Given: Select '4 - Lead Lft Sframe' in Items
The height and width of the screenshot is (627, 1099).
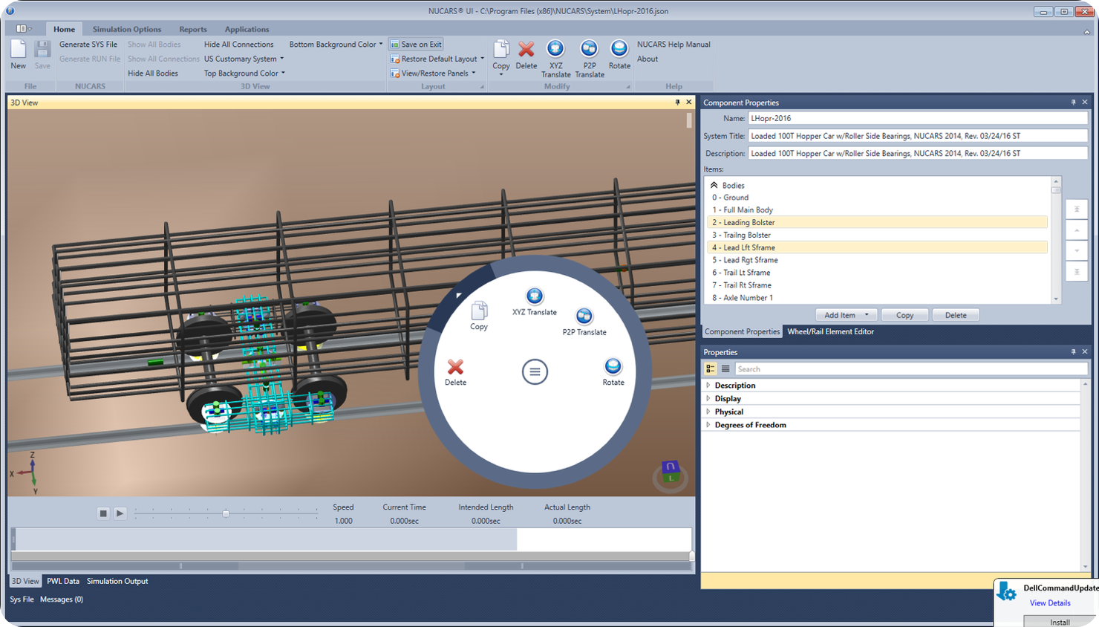Looking at the screenshot, I should click(878, 247).
